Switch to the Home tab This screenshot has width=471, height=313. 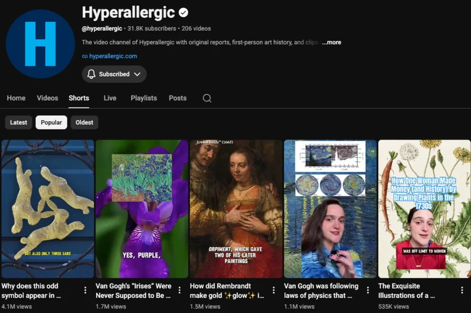16,98
